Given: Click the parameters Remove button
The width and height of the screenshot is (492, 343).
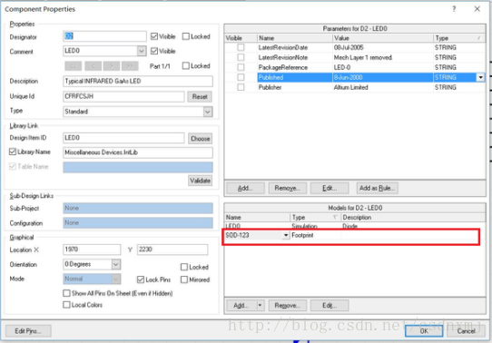Looking at the screenshot, I should 287,188.
